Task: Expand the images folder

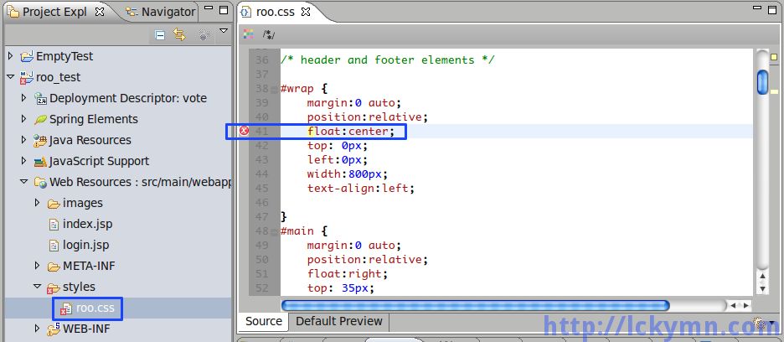Action: point(38,203)
